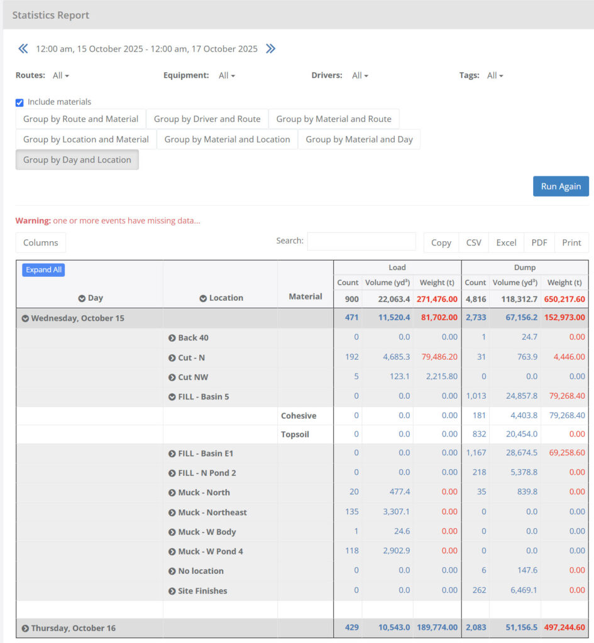Expand the Muck - North location row
This screenshot has width=594, height=643.
coord(172,493)
